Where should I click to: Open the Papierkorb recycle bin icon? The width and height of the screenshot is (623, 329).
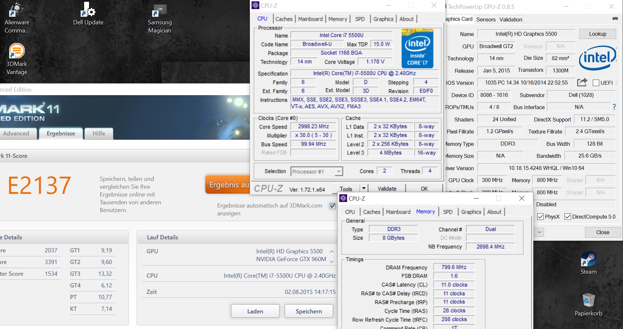tap(589, 305)
